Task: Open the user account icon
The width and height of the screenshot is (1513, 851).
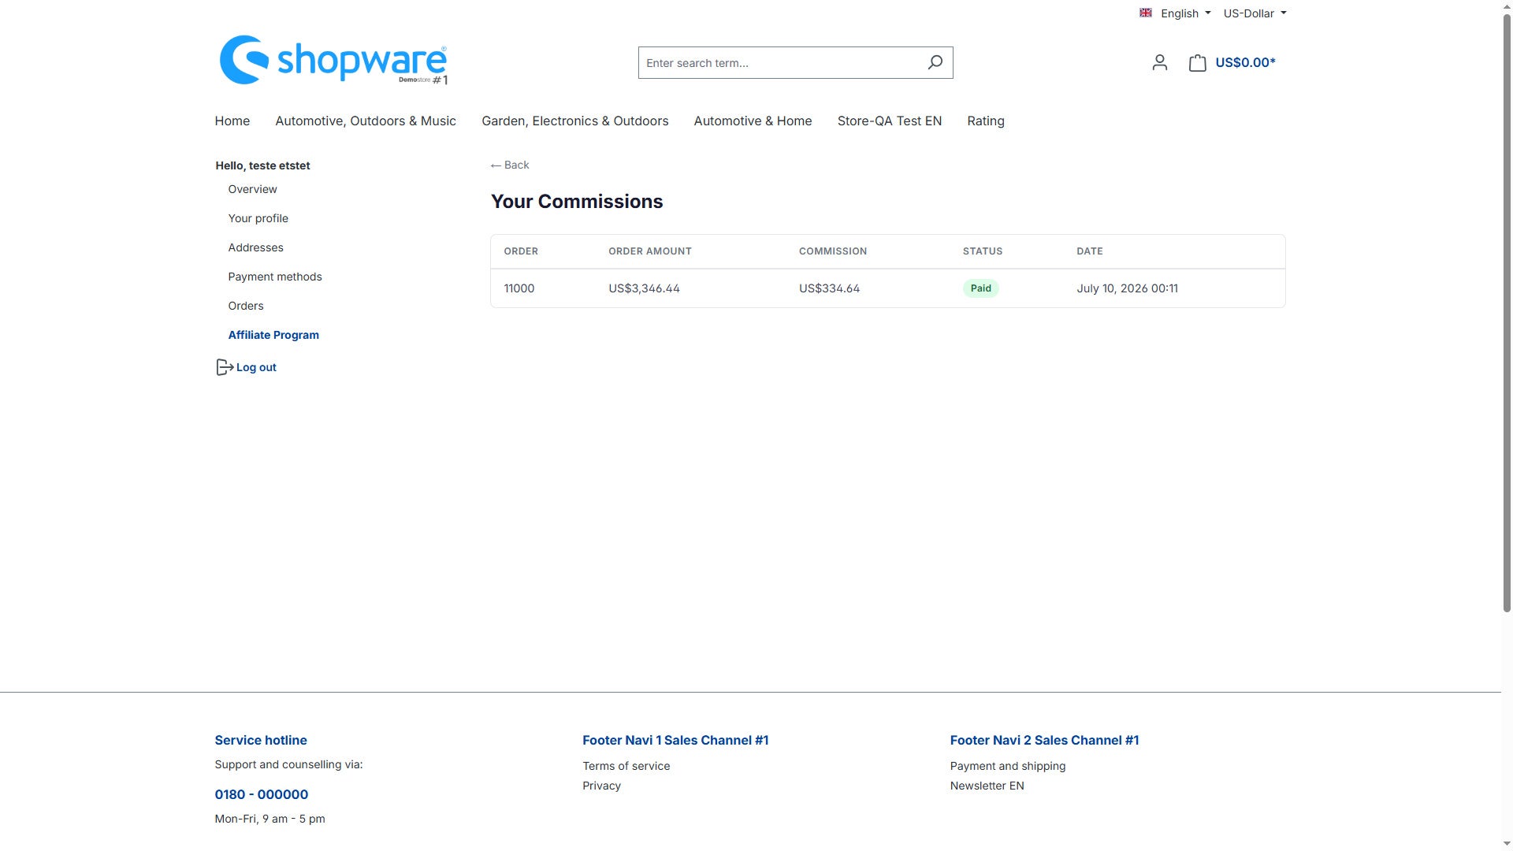Action: 1159,62
